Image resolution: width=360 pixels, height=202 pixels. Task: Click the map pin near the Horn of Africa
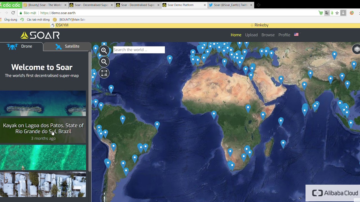(x=263, y=116)
